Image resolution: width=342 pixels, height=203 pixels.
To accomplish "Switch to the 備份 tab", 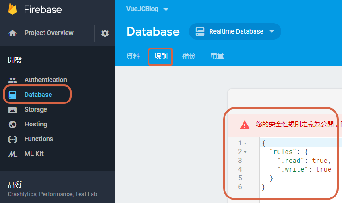I will click(x=189, y=56).
